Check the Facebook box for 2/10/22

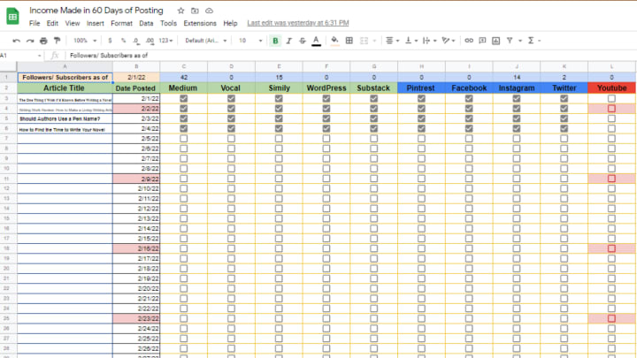[x=469, y=188]
